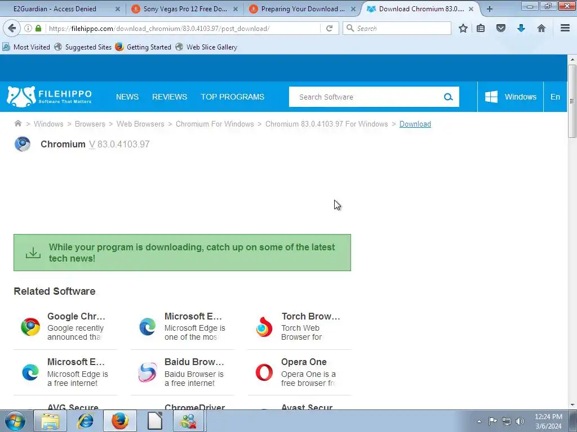Open Suggested Sites bookmark
This screenshot has width=577, height=432.
tap(83, 47)
